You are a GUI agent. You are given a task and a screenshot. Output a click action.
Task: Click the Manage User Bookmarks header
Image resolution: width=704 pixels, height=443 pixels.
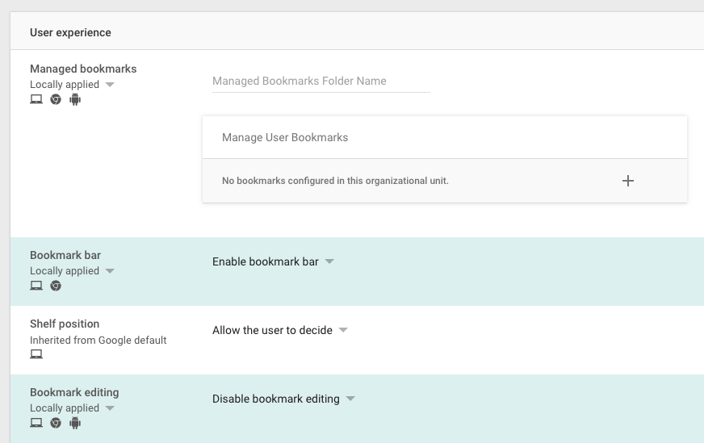pyautogui.click(x=285, y=137)
